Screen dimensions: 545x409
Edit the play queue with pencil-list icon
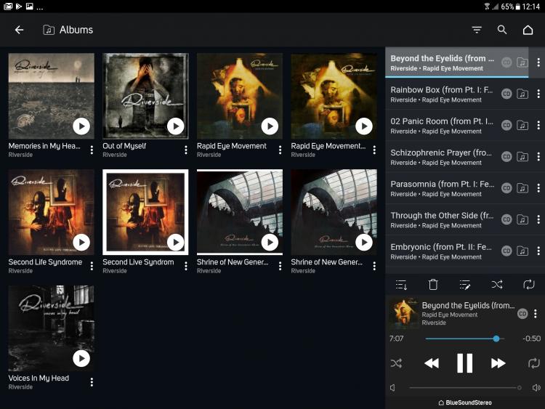tap(465, 285)
